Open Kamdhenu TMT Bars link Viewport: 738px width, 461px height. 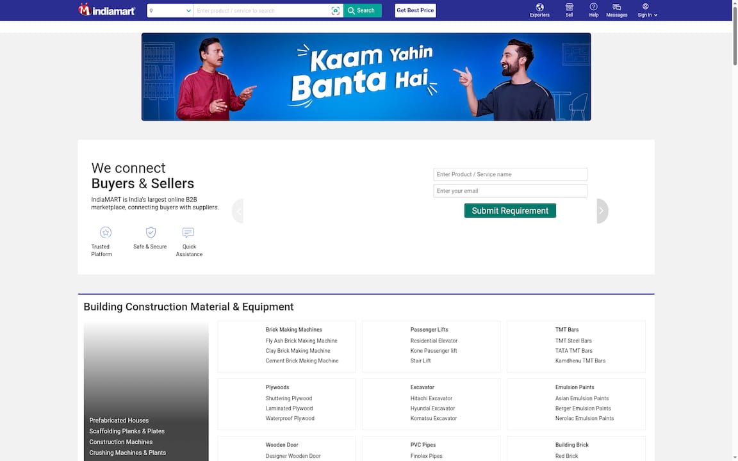(x=580, y=361)
